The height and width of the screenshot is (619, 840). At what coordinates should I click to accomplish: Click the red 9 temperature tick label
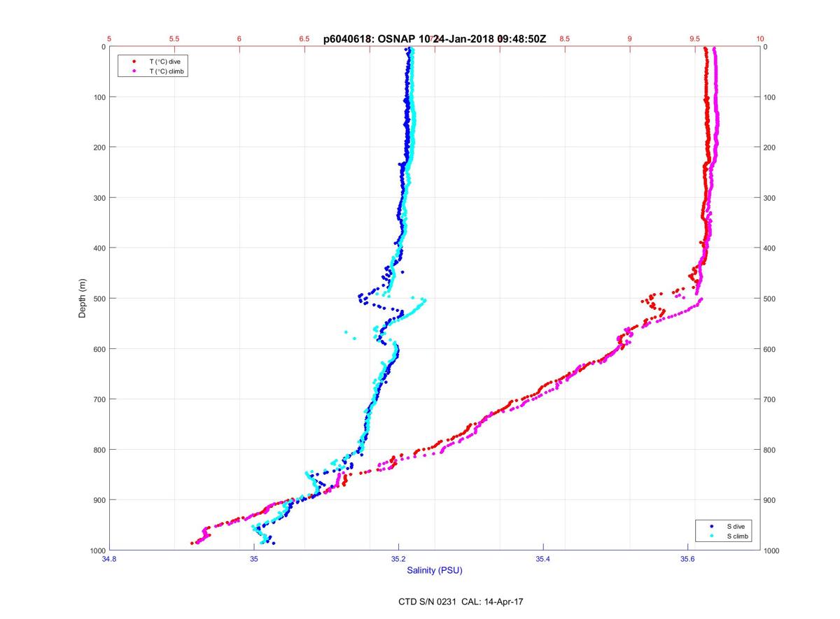pyautogui.click(x=629, y=39)
